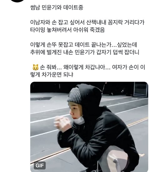Click the line starting '추위에 벌게진 내손'
The width and height of the screenshot is (150, 172).
click(85, 52)
